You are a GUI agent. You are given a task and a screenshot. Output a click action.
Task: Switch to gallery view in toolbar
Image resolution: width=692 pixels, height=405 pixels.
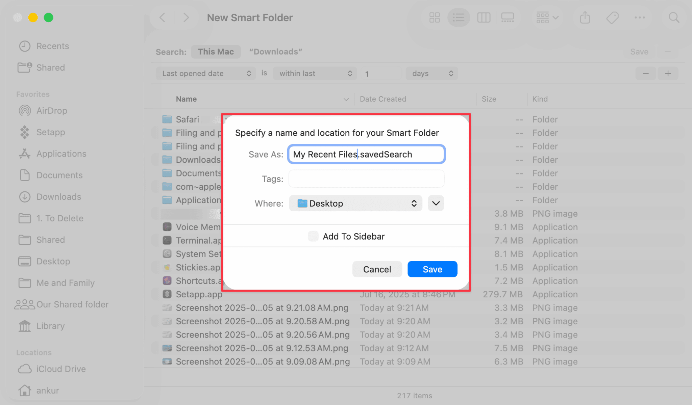click(x=508, y=18)
